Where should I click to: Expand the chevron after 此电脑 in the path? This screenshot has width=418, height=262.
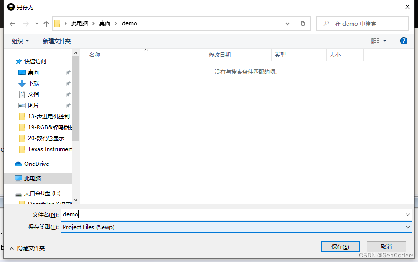[93, 24]
